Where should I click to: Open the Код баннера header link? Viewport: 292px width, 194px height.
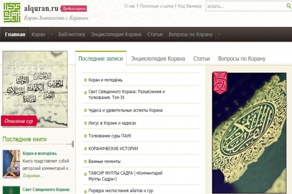click(x=190, y=6)
